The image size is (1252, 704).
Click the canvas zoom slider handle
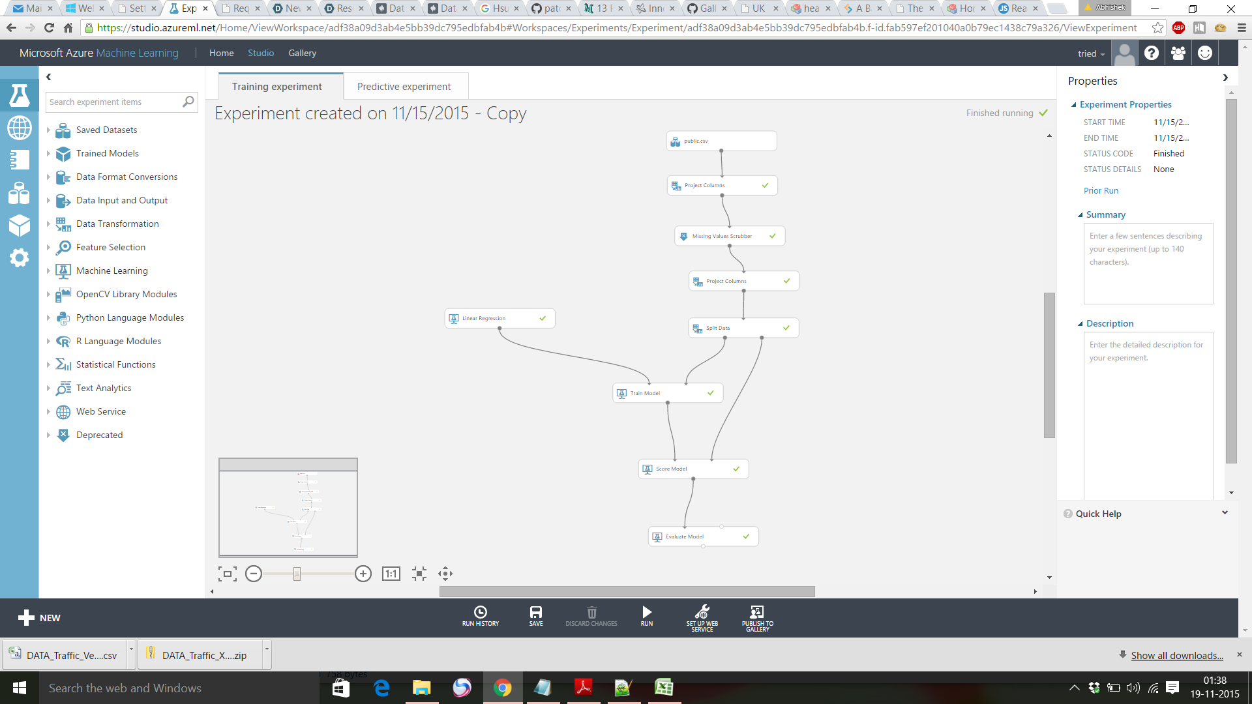point(297,574)
